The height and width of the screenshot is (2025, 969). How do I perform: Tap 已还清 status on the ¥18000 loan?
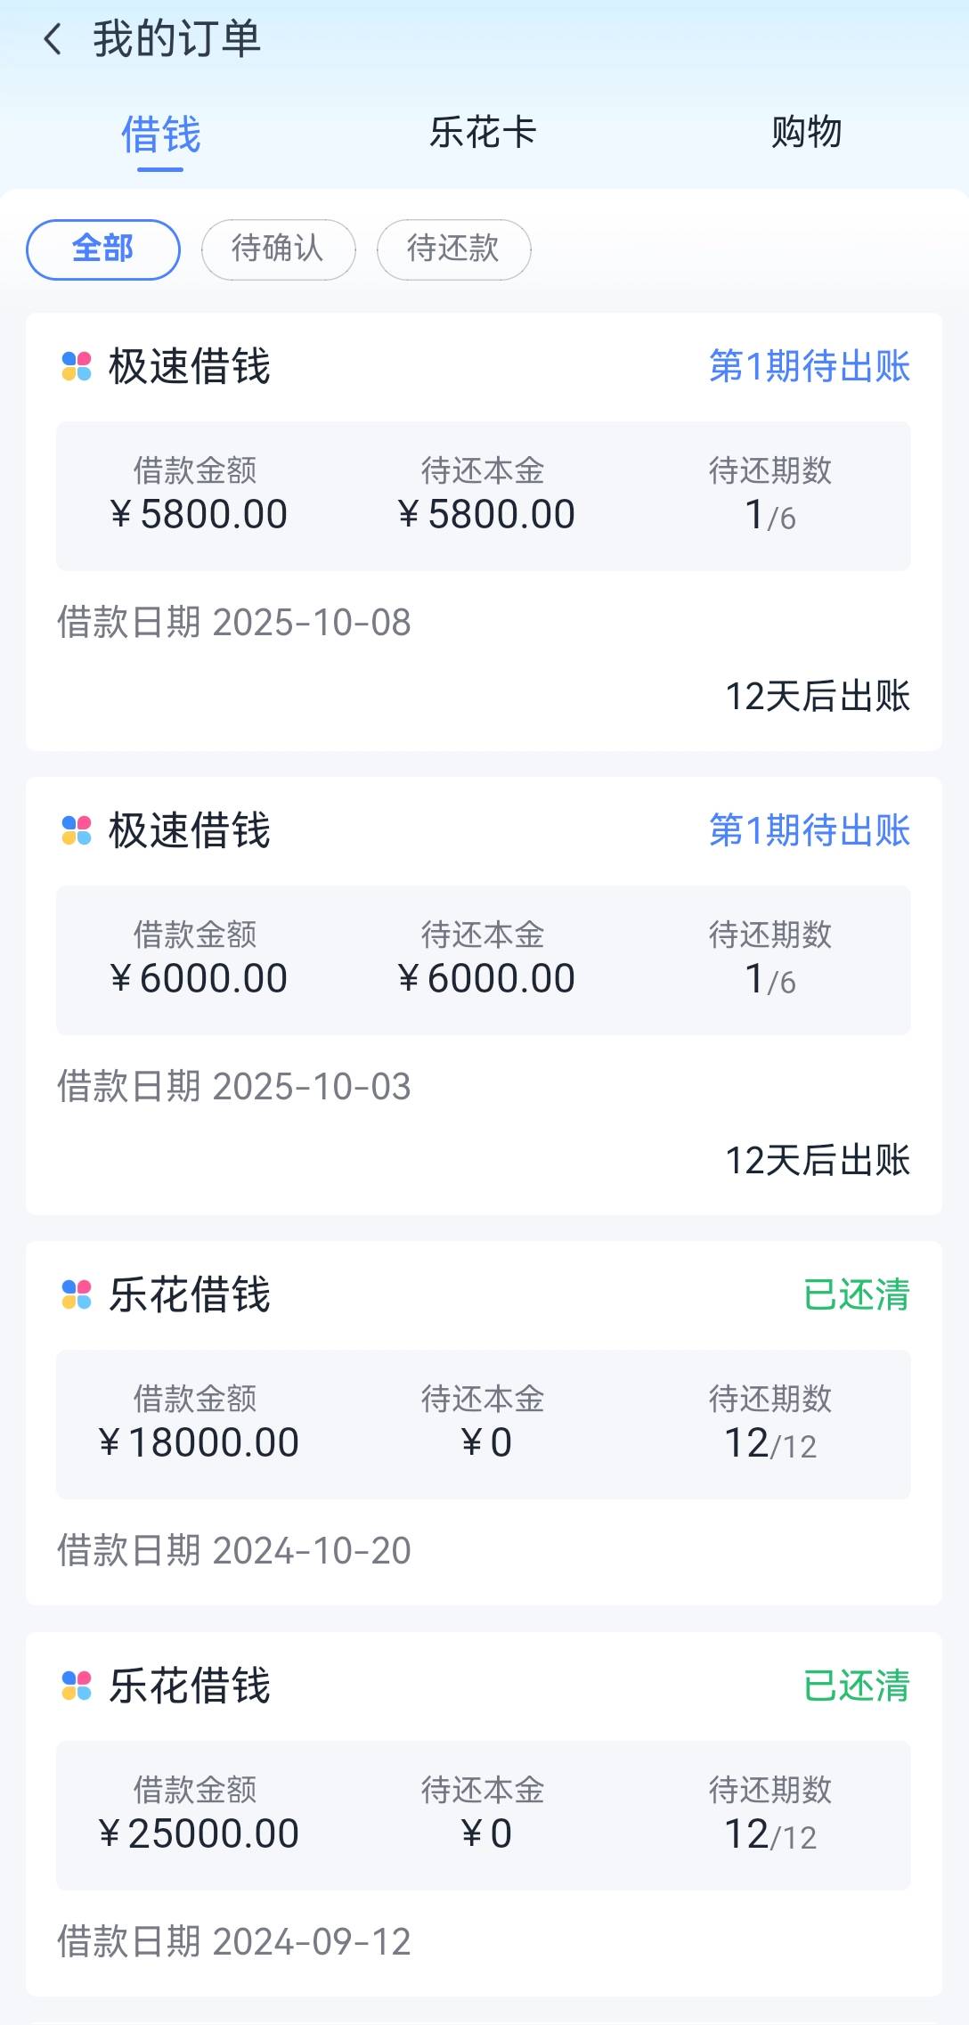(x=856, y=1294)
